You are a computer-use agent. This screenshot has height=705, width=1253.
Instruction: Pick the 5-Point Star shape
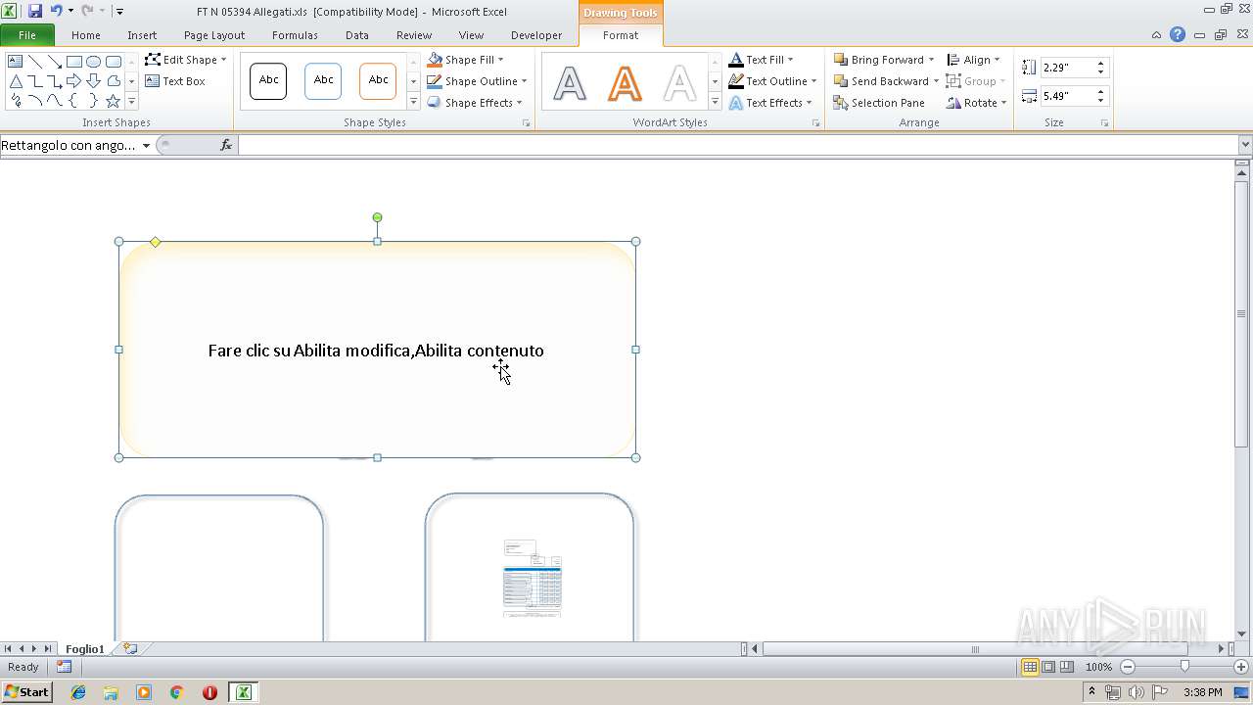pyautogui.click(x=114, y=101)
